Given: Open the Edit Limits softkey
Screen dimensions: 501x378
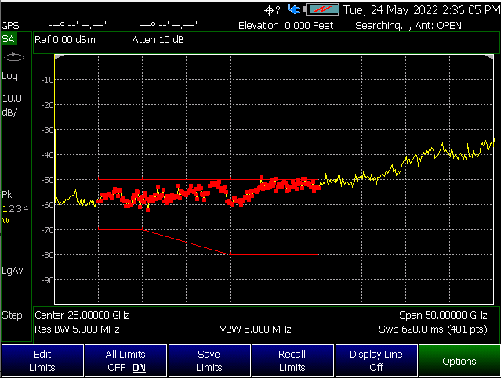Looking at the screenshot, I should point(42,361).
